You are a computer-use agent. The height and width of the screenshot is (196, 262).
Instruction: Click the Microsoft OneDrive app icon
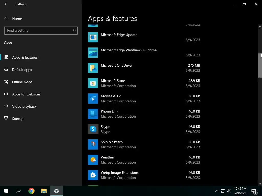[93, 68]
